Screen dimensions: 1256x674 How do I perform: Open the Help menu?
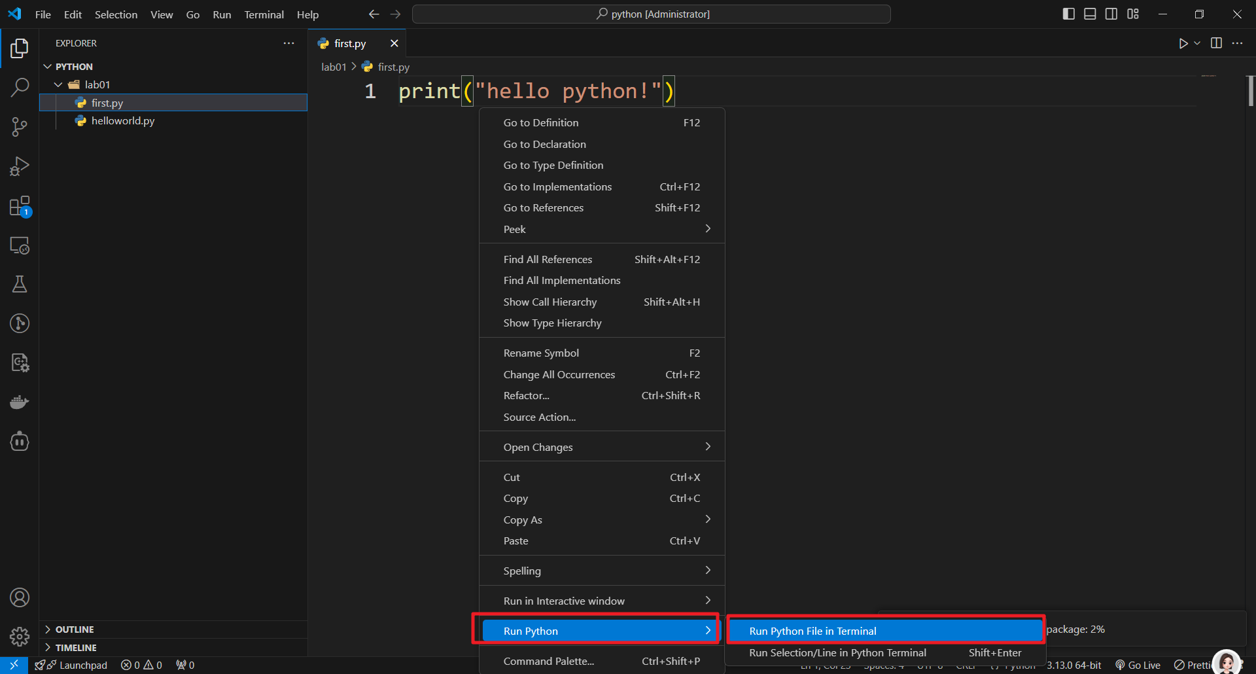point(307,14)
